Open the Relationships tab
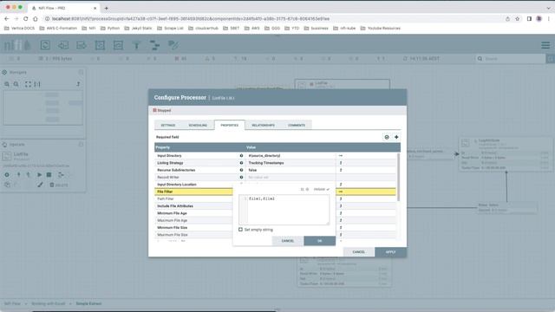Screen dimensions: 555x312 (263, 125)
